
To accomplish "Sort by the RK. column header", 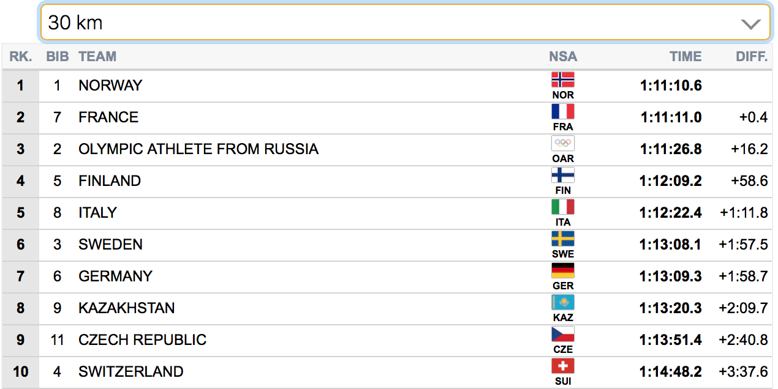I will point(20,56).
